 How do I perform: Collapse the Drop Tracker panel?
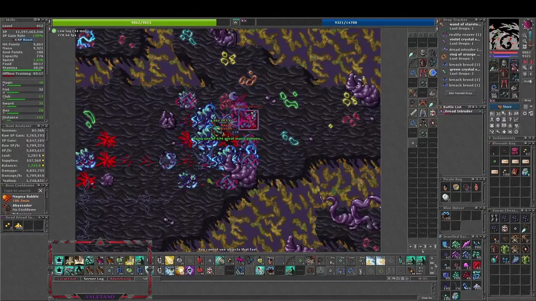coord(481,20)
